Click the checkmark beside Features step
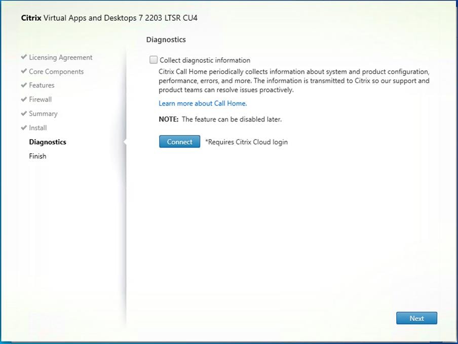Viewport: 458px width, 344px height. click(x=23, y=85)
